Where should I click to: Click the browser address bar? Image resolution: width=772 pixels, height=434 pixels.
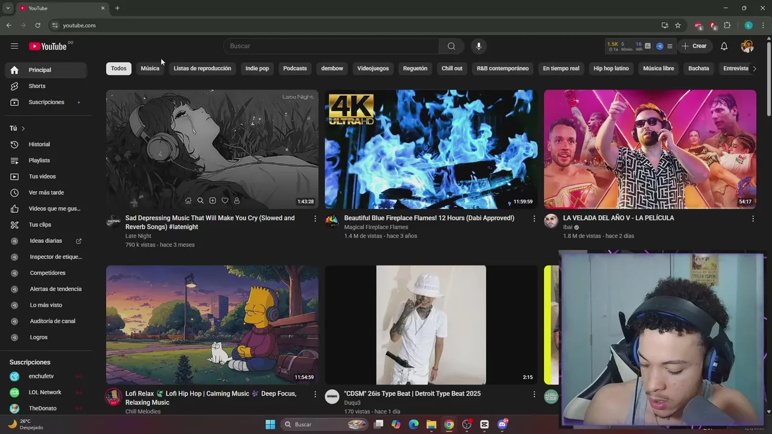[356, 25]
